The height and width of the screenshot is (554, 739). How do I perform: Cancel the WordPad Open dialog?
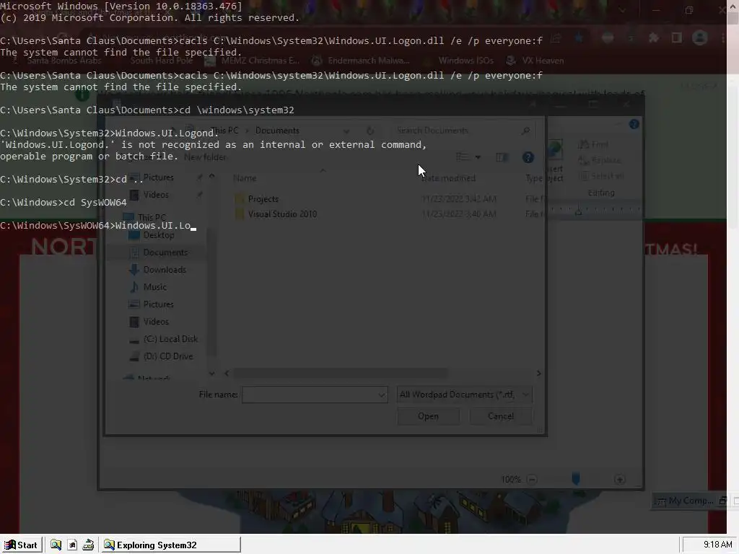click(501, 416)
